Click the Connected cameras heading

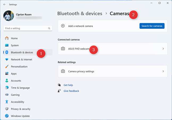pos(69,40)
